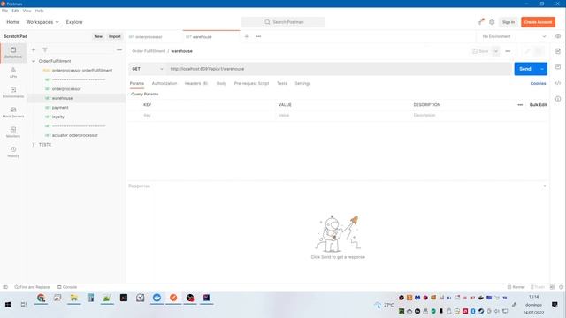Open the Edit menu
The height and width of the screenshot is (318, 566).
tap(15, 11)
